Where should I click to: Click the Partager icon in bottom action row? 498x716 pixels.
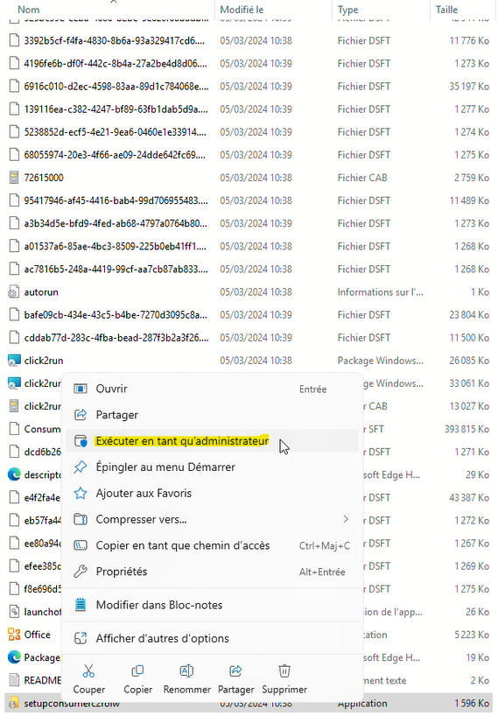(235, 670)
